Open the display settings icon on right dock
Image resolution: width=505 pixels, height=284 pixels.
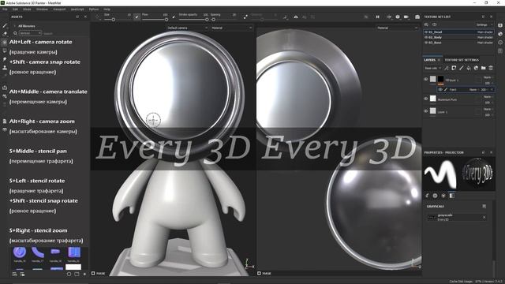tap(500, 25)
